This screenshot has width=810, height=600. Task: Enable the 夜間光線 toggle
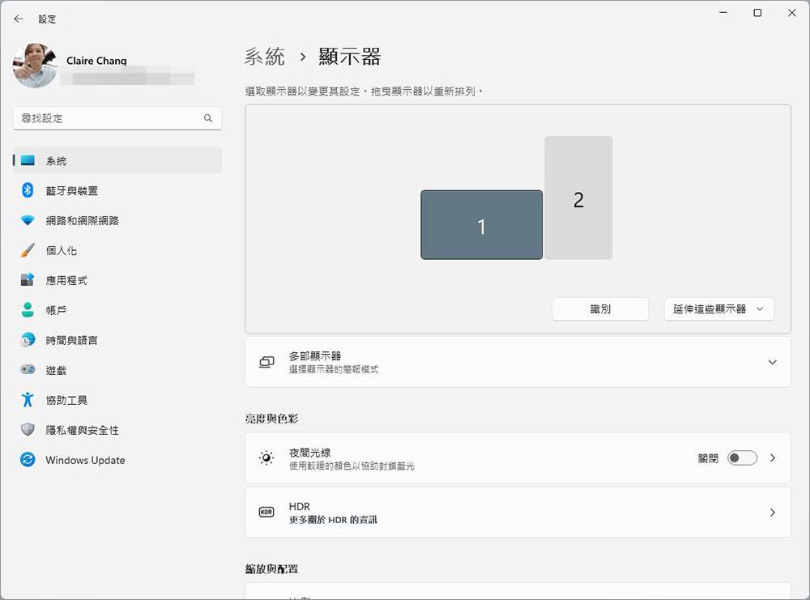pos(741,457)
